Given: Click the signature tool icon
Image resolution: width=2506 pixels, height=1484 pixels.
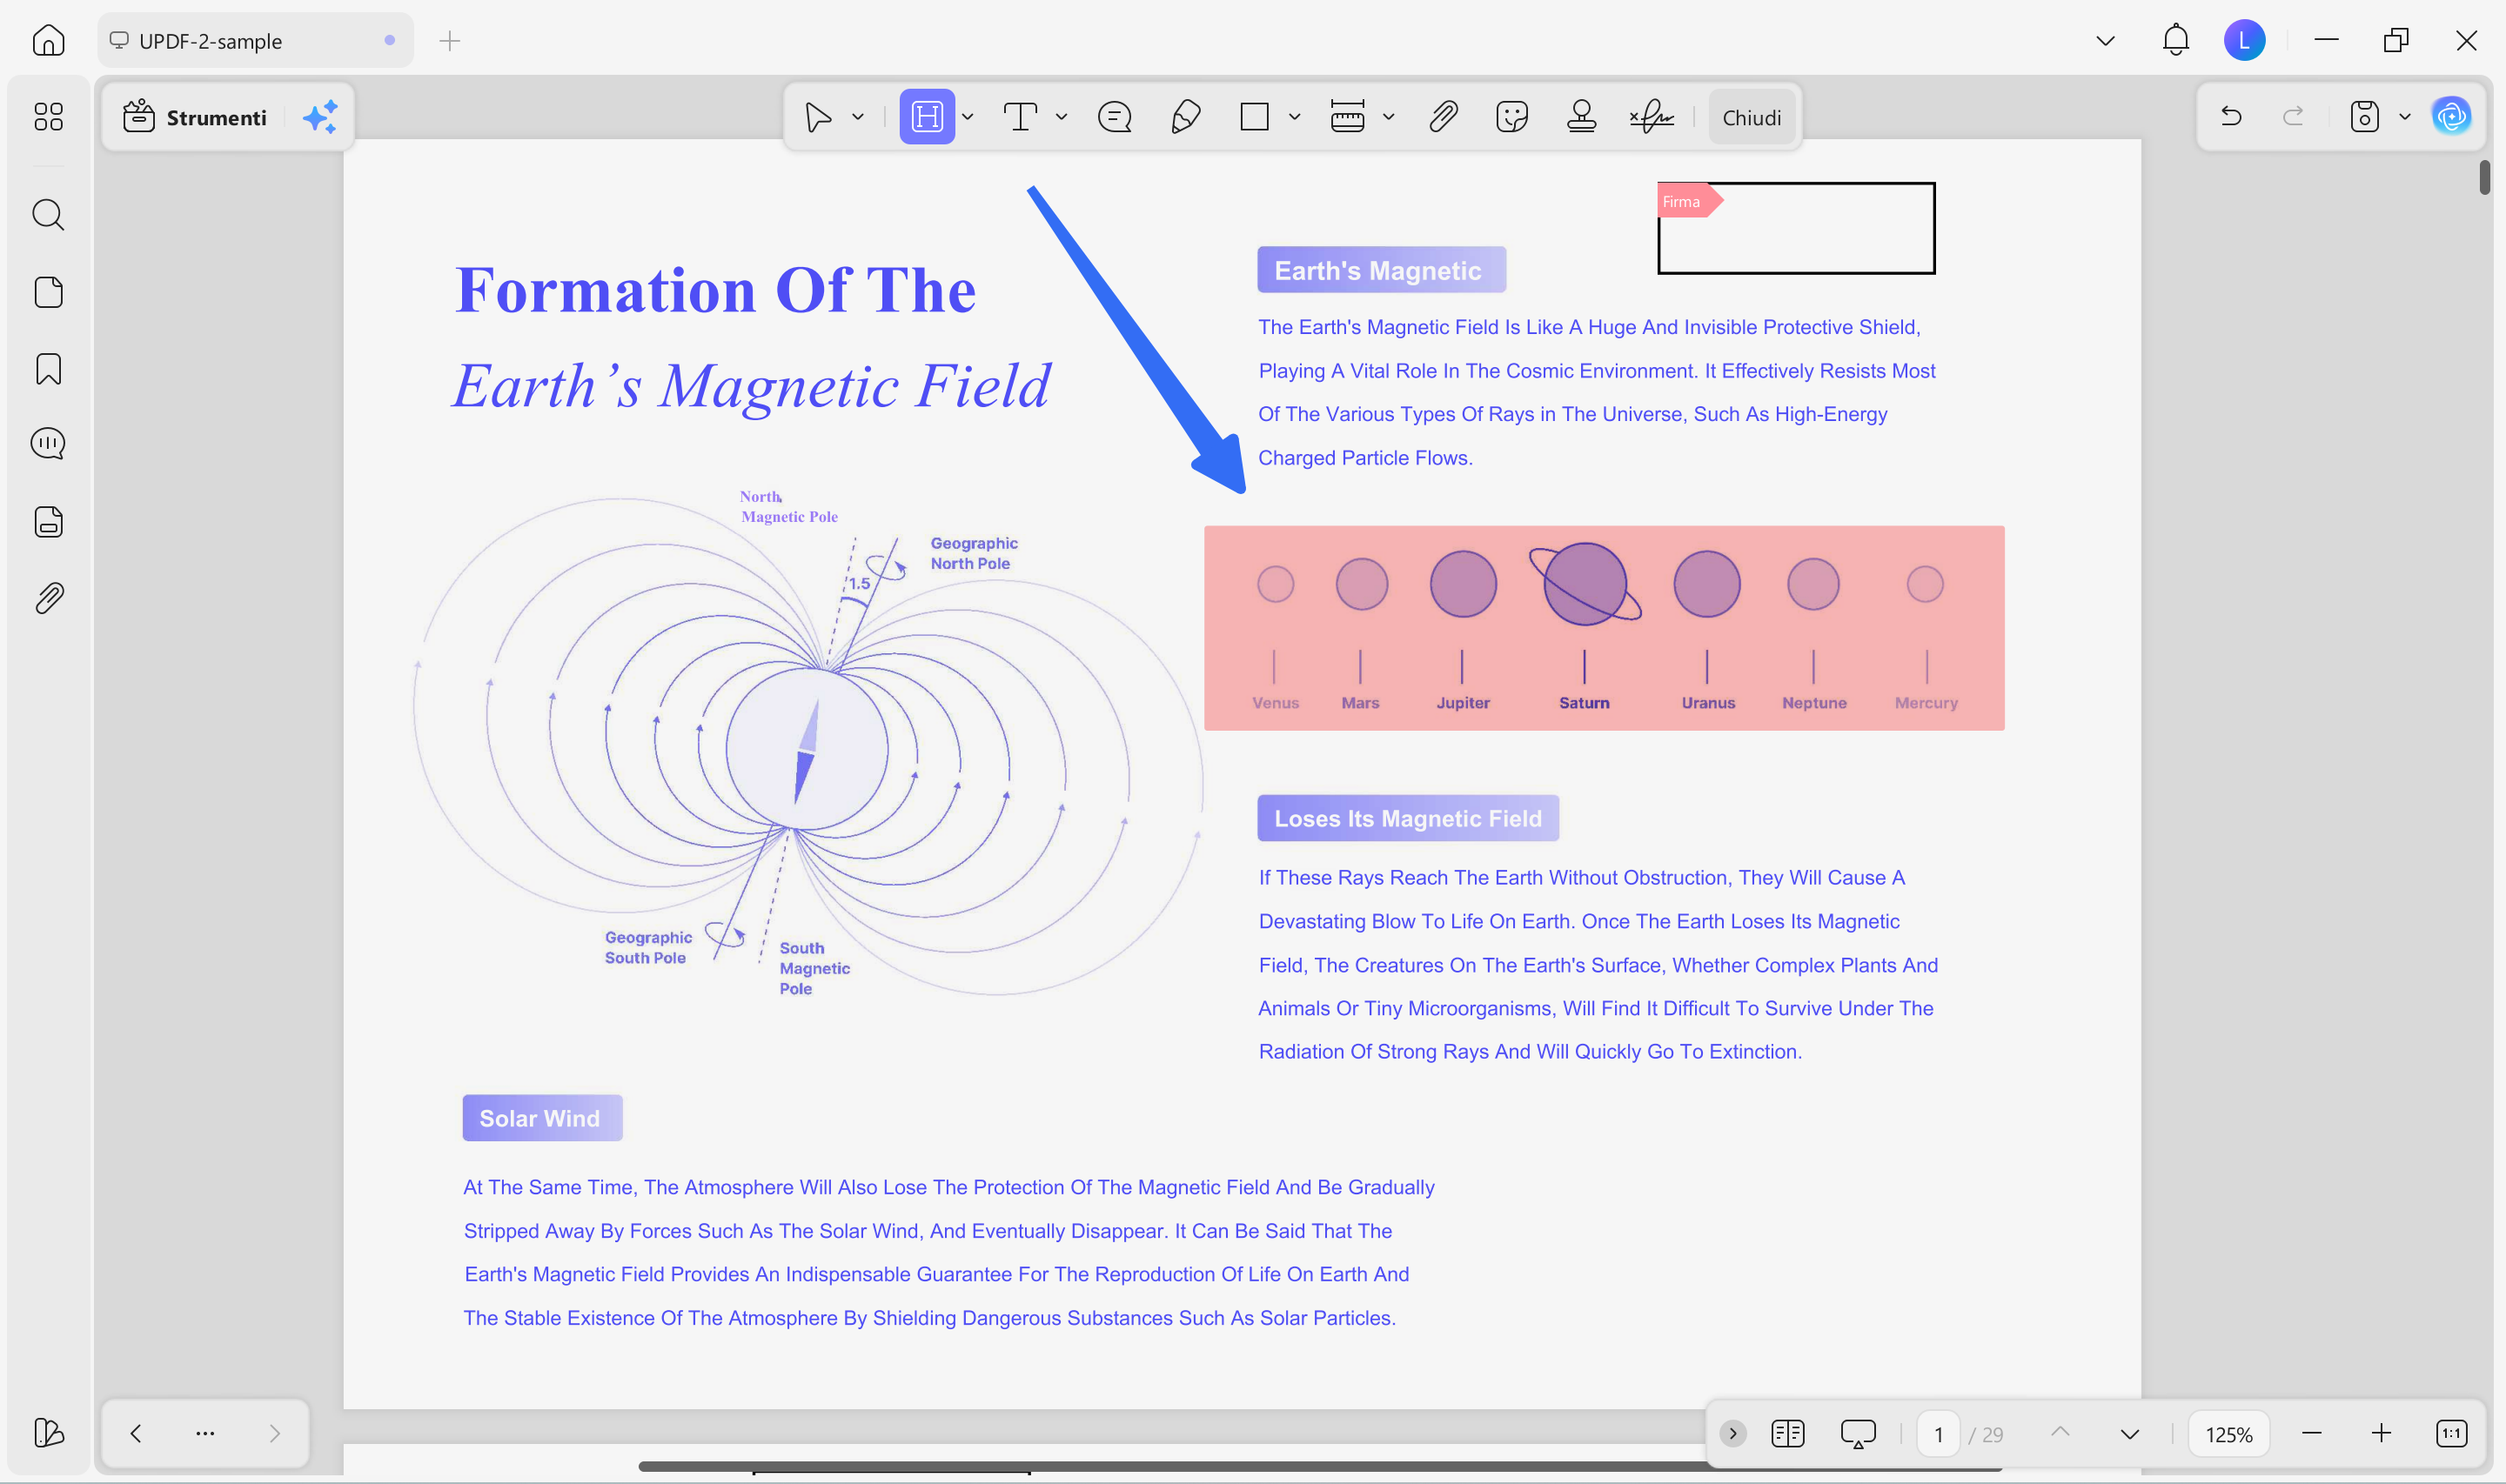Looking at the screenshot, I should pos(1652,117).
